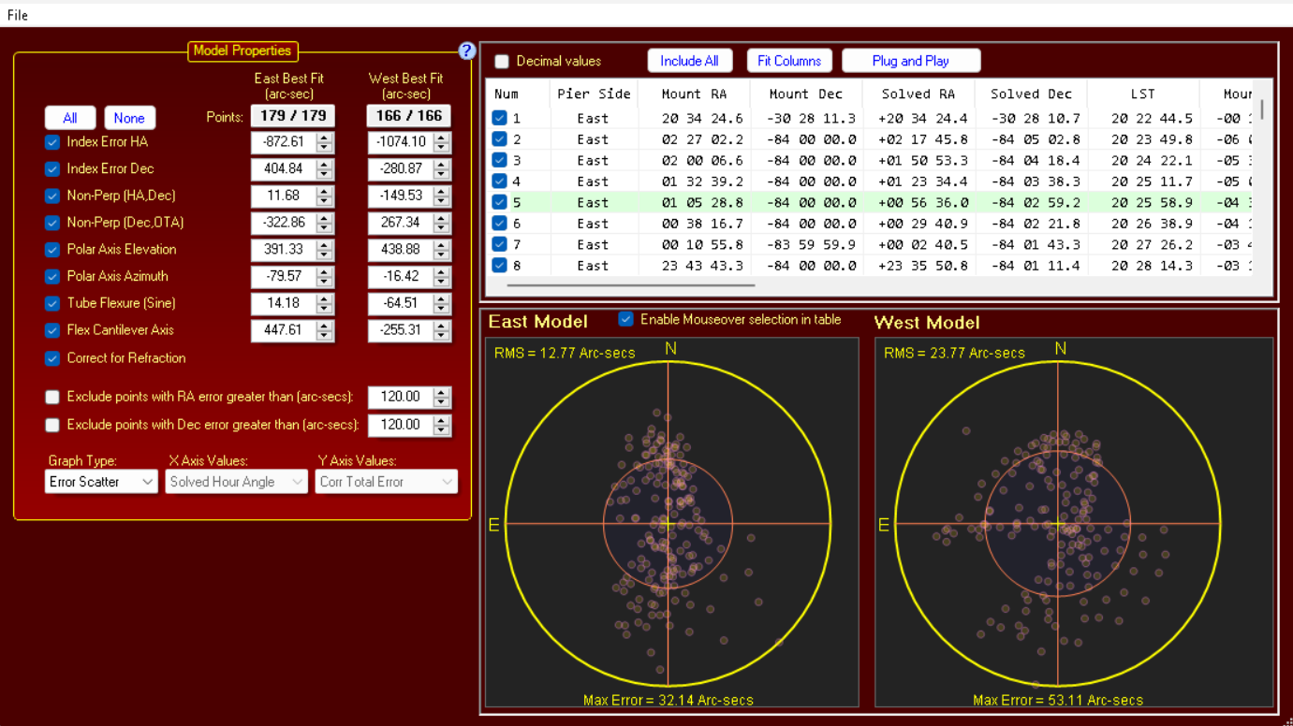Toggle Decimal values checkbox
This screenshot has height=726, width=1293.
pyautogui.click(x=502, y=62)
